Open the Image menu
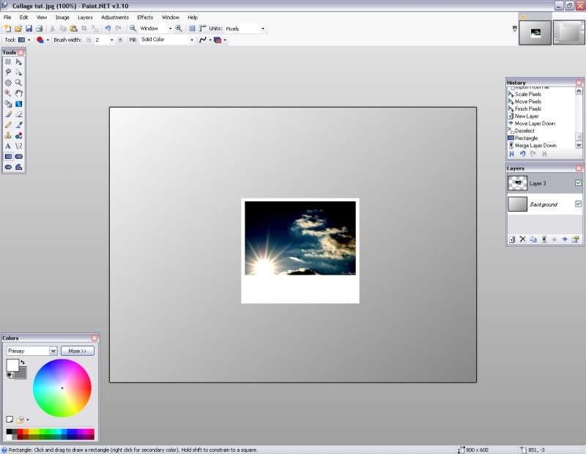Viewport: 586px width, 454px height. tap(62, 17)
